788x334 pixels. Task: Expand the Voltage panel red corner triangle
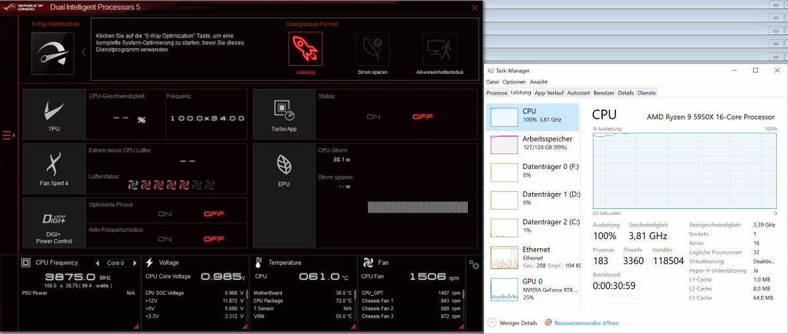[245, 327]
